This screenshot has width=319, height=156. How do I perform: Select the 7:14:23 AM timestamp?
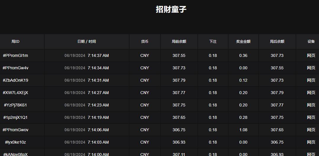[98, 105]
